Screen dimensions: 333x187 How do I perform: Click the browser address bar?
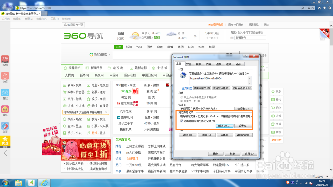tap(158, 8)
